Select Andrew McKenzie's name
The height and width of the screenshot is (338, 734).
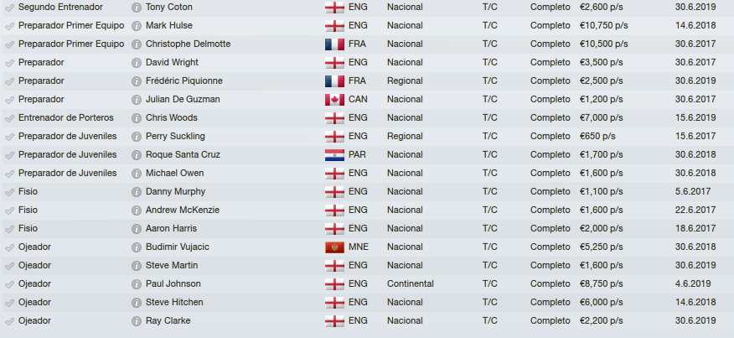182,210
